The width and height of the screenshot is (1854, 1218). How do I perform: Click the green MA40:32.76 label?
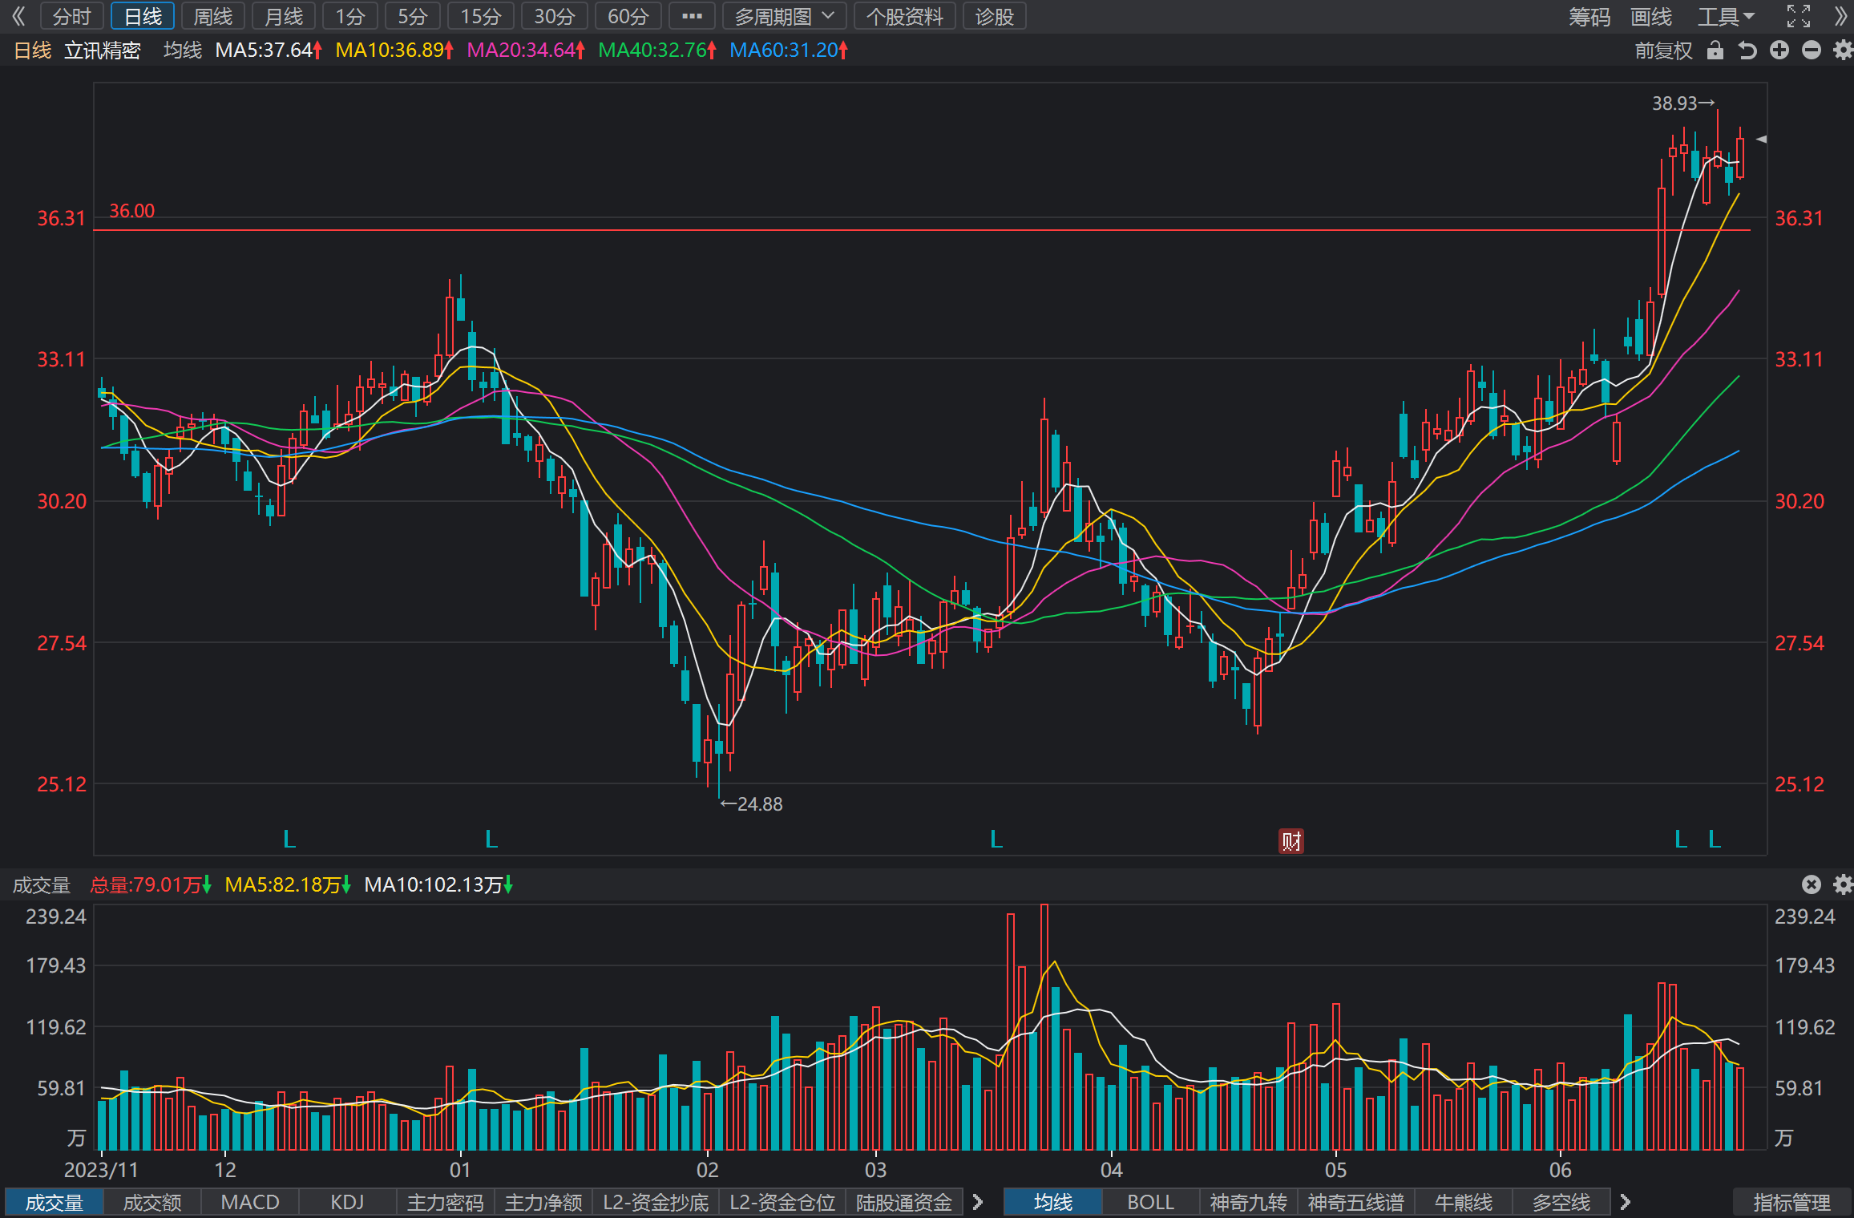point(657,51)
